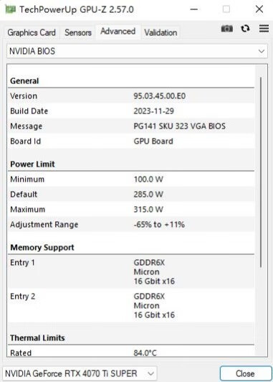Viewport: 273px width, 382px height.
Task: Close the window with the X button
Action: (x=259, y=9)
